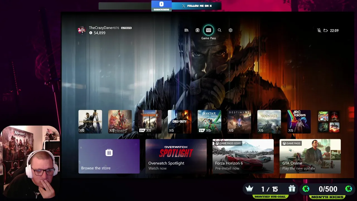
Task: Open the Overwatch Spotlight Watch now card
Action: pyautogui.click(x=176, y=156)
